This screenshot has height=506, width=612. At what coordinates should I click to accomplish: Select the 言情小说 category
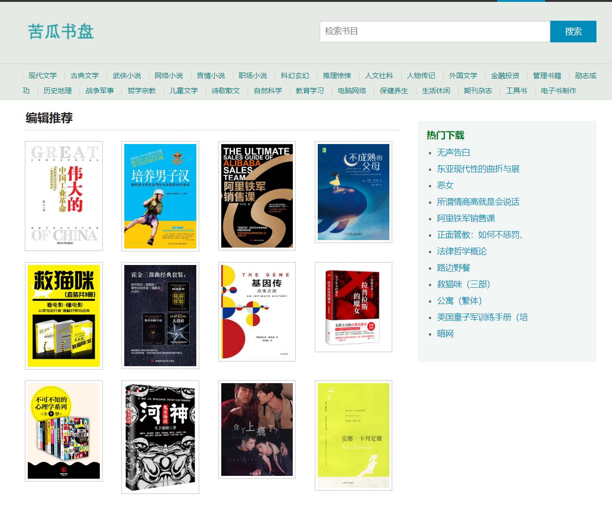click(x=211, y=76)
